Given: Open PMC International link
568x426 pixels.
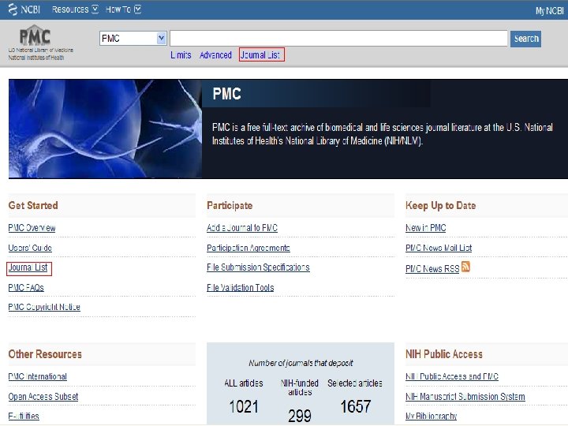Looking at the screenshot, I should [x=38, y=376].
